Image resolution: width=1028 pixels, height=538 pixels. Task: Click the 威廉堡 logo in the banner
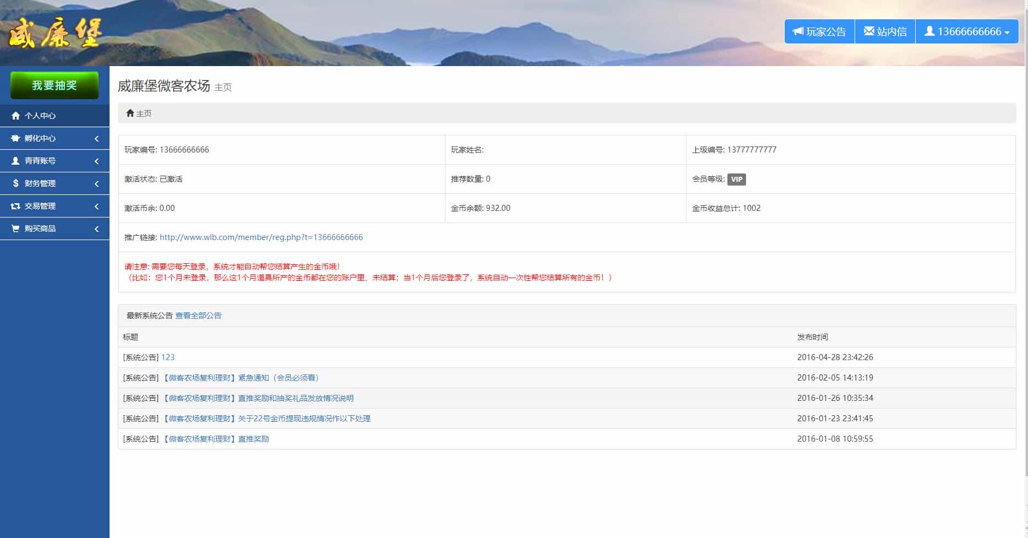coord(55,33)
